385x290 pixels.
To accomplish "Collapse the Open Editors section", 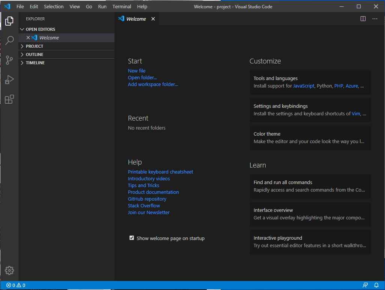I will click(66, 29).
